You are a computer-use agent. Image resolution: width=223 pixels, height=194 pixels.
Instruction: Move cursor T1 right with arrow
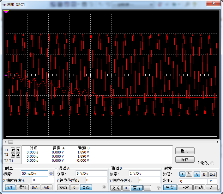(x=18, y=150)
